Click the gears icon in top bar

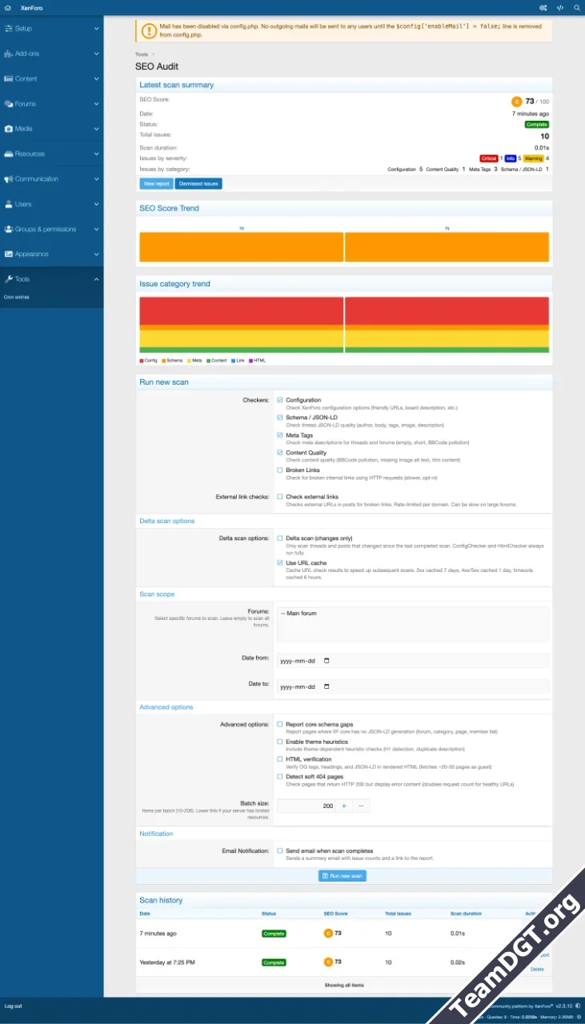544,7
